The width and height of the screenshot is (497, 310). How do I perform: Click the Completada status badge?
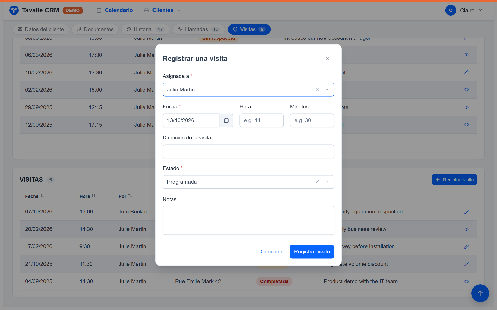(x=274, y=282)
